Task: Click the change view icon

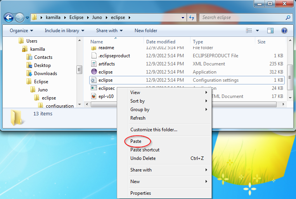Action: pos(249,31)
